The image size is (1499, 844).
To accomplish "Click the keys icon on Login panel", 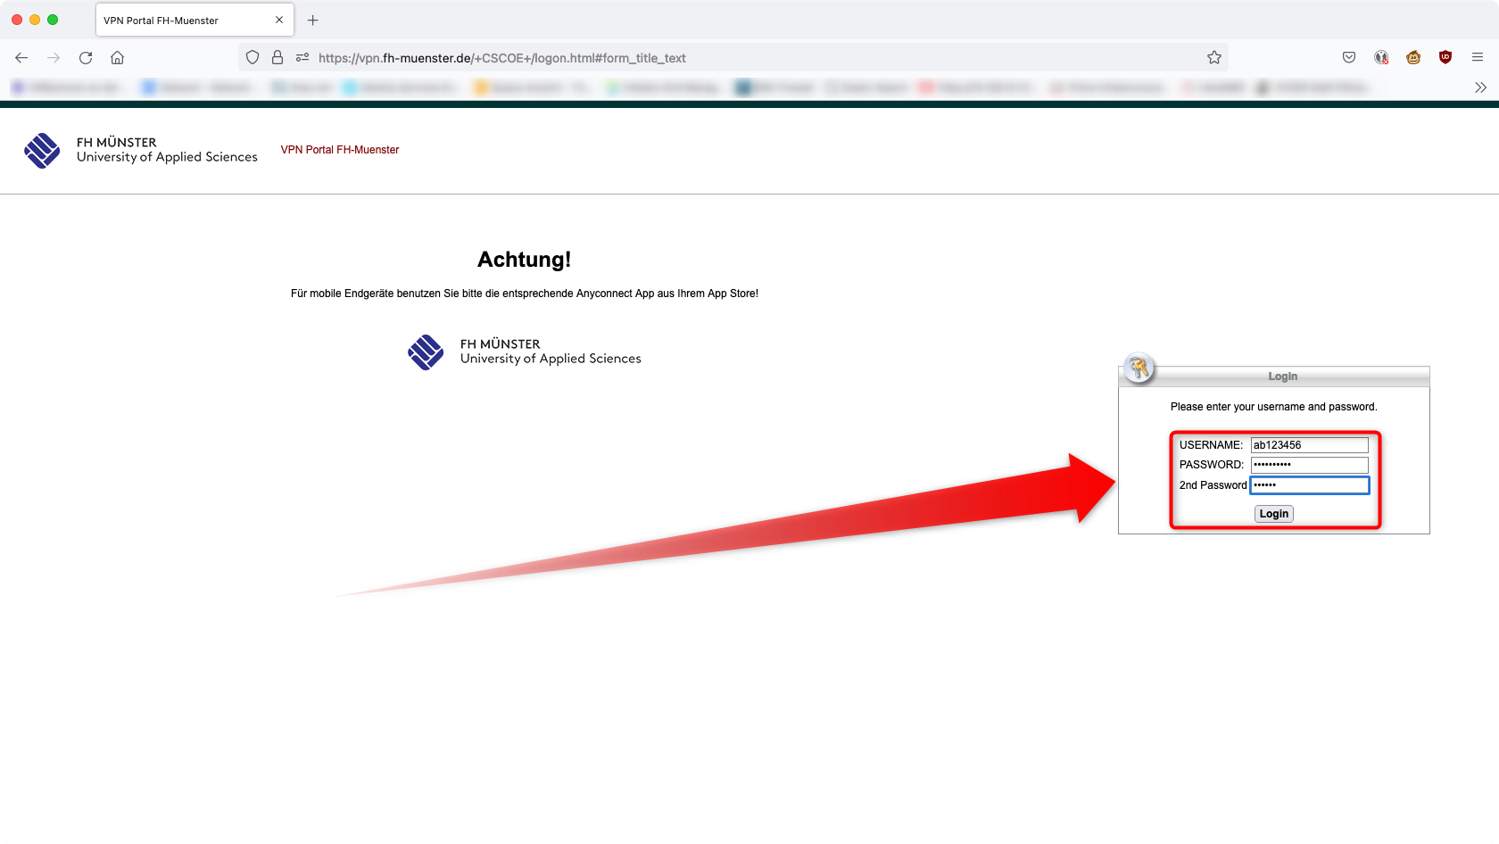I will [x=1139, y=368].
